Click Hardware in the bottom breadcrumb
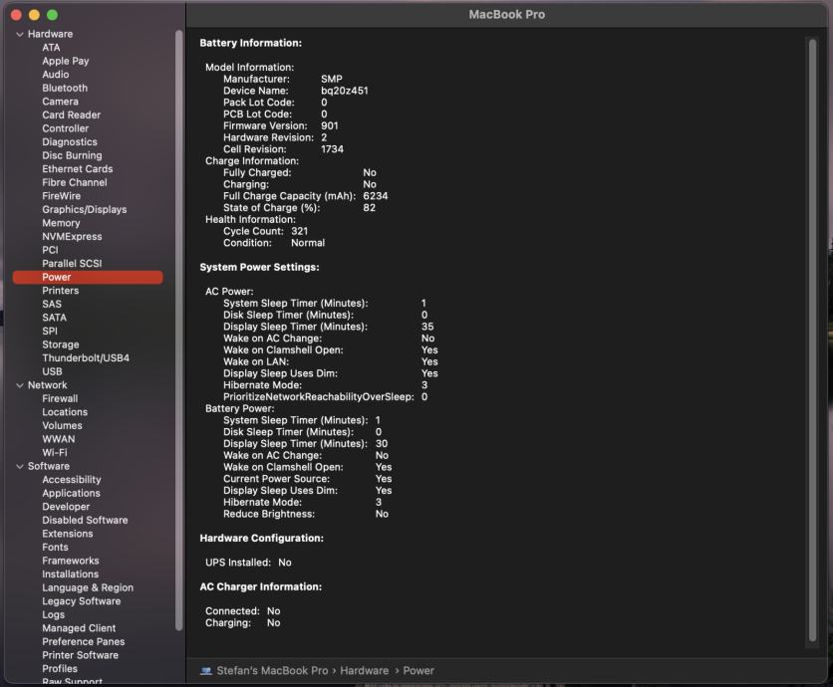The image size is (833, 687). pos(364,671)
